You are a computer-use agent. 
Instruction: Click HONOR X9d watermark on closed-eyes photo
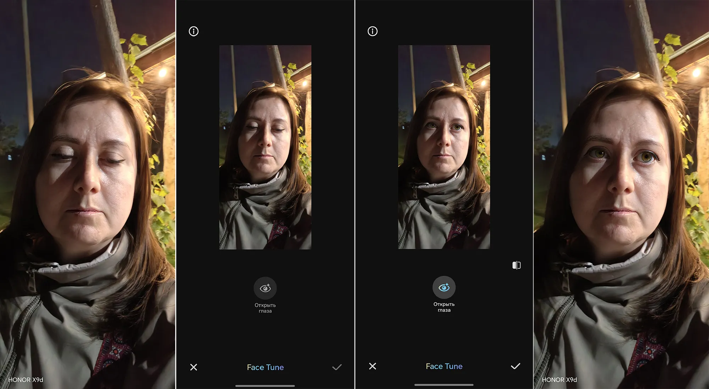point(26,380)
